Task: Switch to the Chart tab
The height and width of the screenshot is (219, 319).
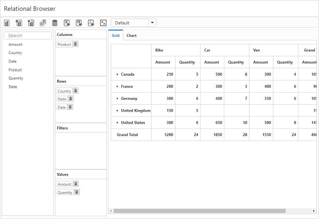Action: pyautogui.click(x=132, y=35)
